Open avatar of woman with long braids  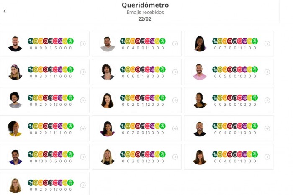tap(200, 44)
